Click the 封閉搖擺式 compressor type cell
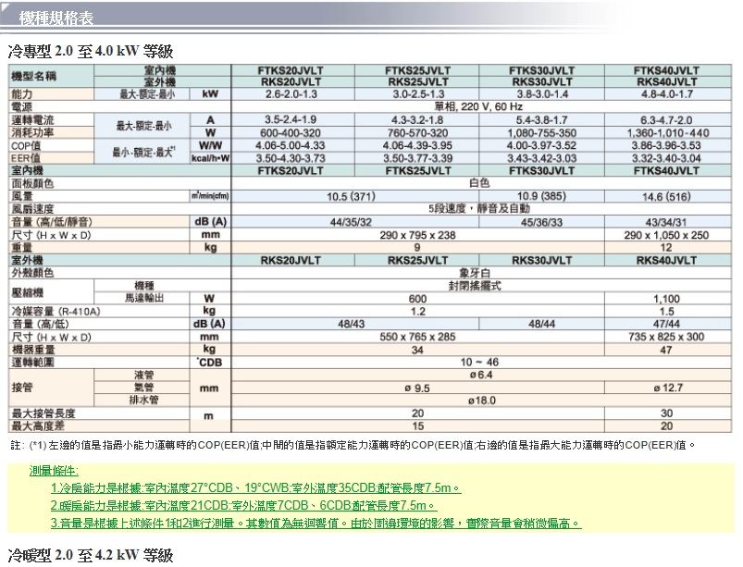 coord(475,286)
